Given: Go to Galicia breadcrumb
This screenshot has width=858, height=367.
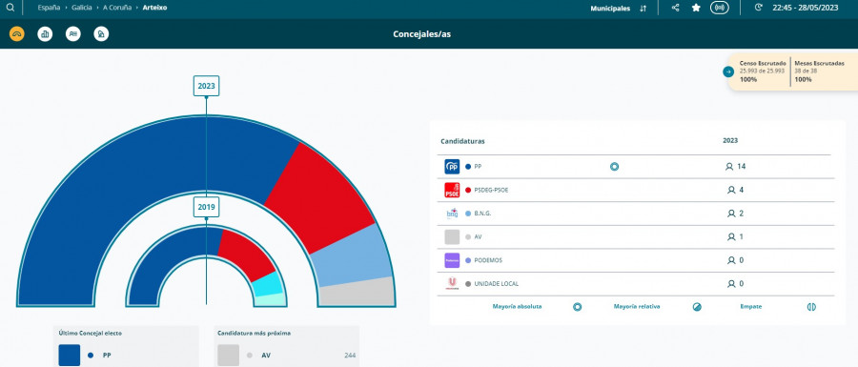Looking at the screenshot, I should pyautogui.click(x=82, y=9).
